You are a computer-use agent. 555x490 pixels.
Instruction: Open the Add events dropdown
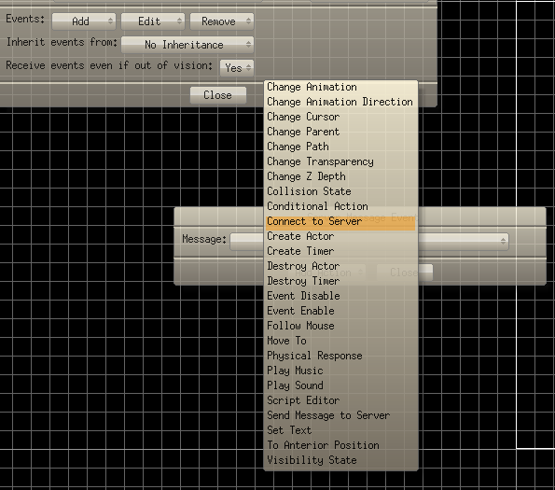tap(84, 21)
